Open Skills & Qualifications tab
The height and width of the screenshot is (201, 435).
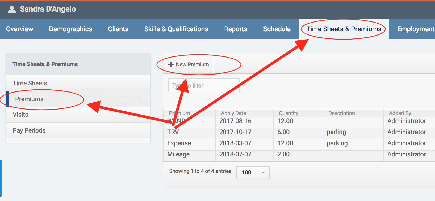(x=176, y=29)
